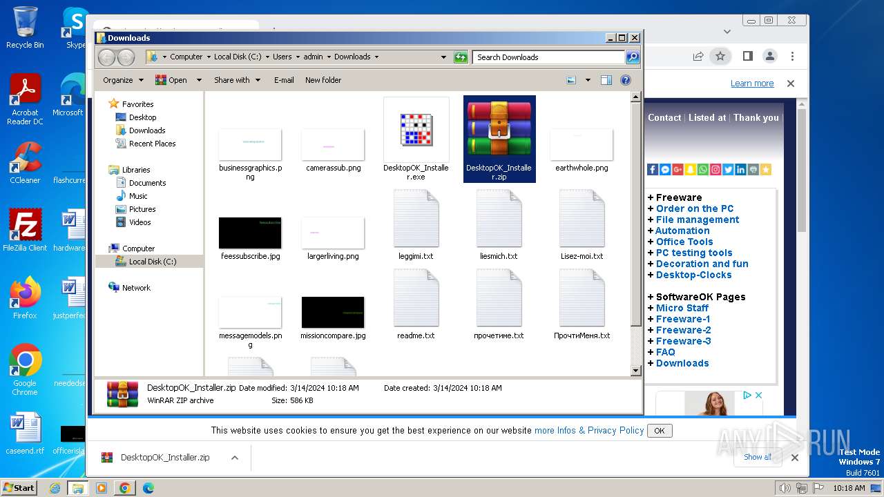Image resolution: width=884 pixels, height=497 pixels.
Task: Bookmark page with Chrome star icon
Action: click(x=720, y=57)
